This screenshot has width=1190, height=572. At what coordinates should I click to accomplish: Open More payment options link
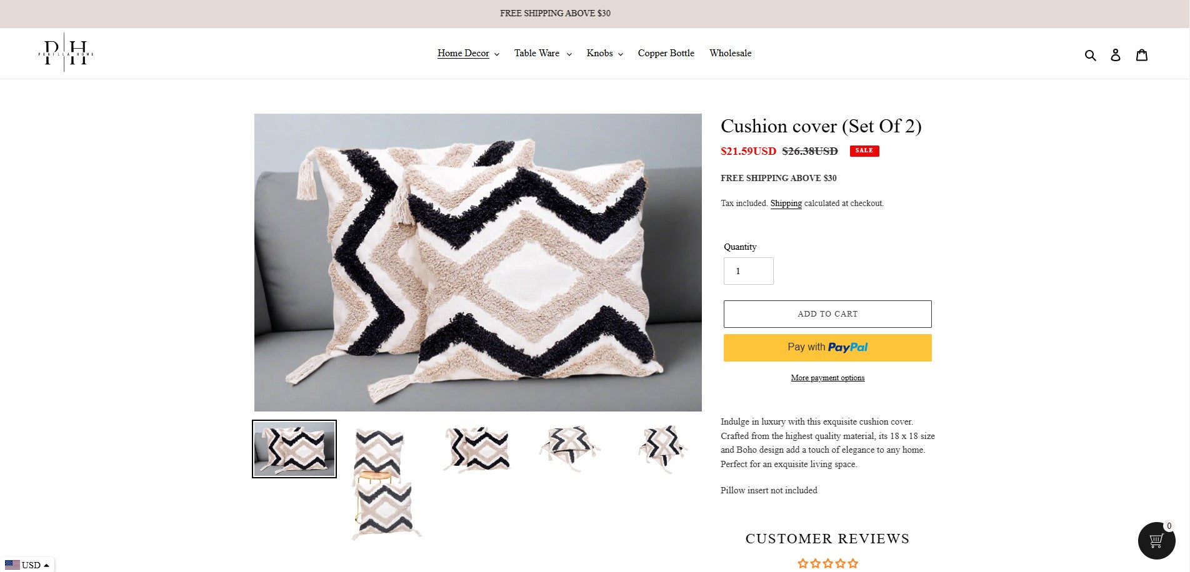point(827,378)
